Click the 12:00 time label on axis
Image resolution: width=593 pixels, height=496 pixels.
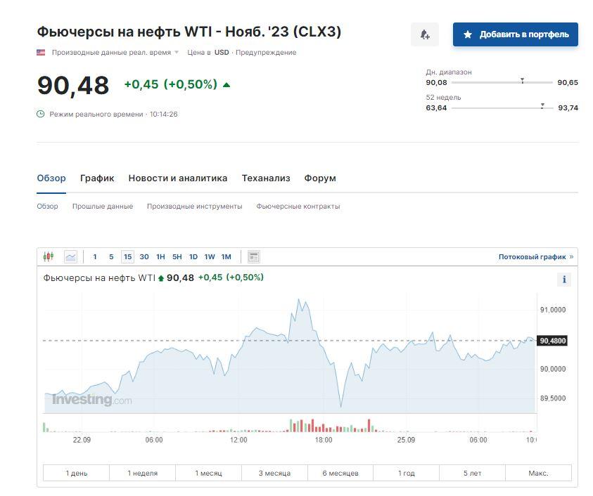tap(238, 440)
